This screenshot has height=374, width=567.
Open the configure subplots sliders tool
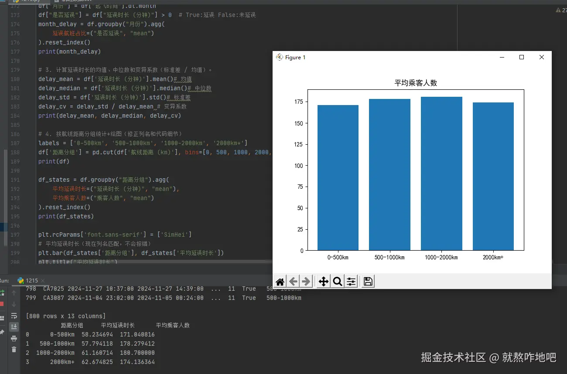click(351, 282)
